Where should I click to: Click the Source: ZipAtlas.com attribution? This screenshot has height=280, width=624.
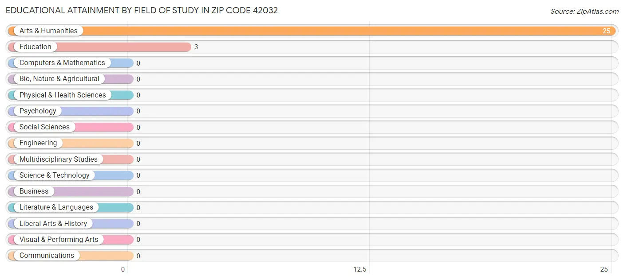(585, 12)
